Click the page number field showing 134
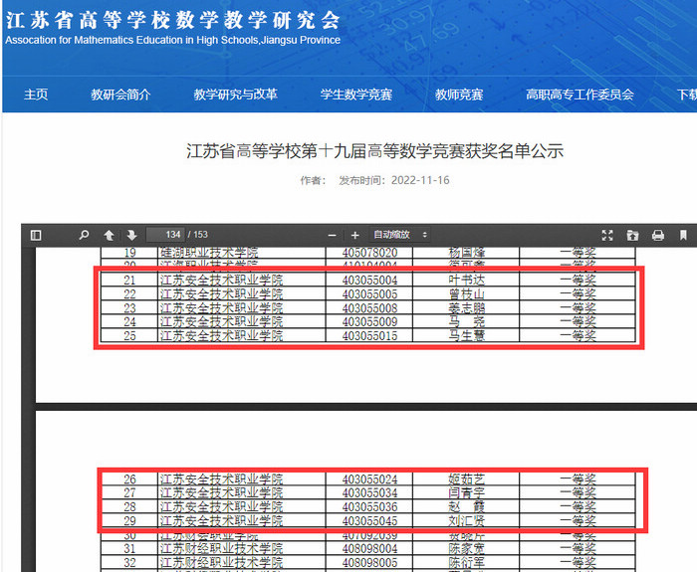This screenshot has width=697, height=572. [165, 235]
